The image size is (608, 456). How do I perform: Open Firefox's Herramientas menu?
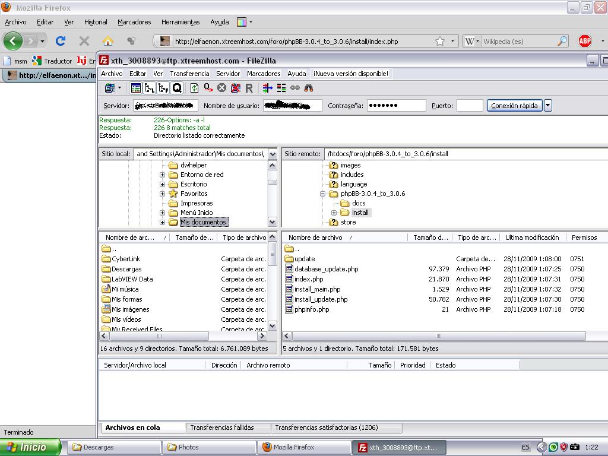[180, 22]
